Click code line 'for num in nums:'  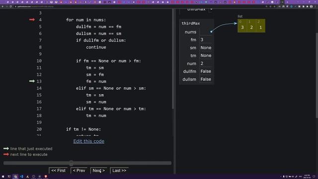[x=86, y=20]
